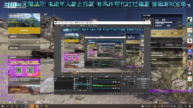Click 开始匹配 start matching button
This screenshot has width=193, height=108.
(24, 30)
